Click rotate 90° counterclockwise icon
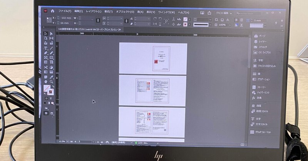308x161 pixels. [x=160, y=19]
